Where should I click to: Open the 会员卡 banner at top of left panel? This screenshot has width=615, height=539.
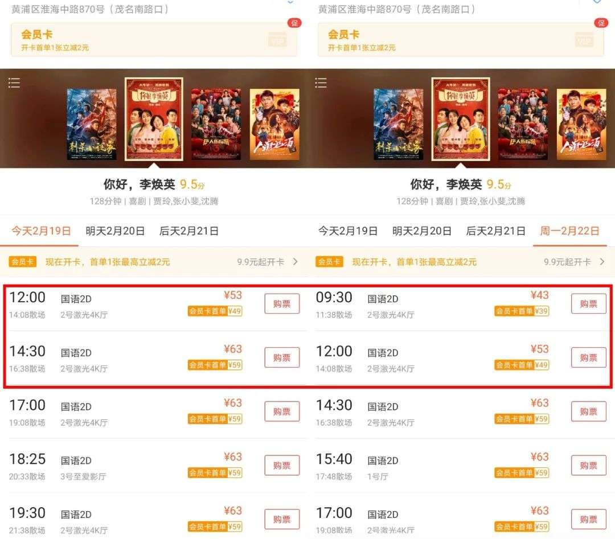click(154, 40)
